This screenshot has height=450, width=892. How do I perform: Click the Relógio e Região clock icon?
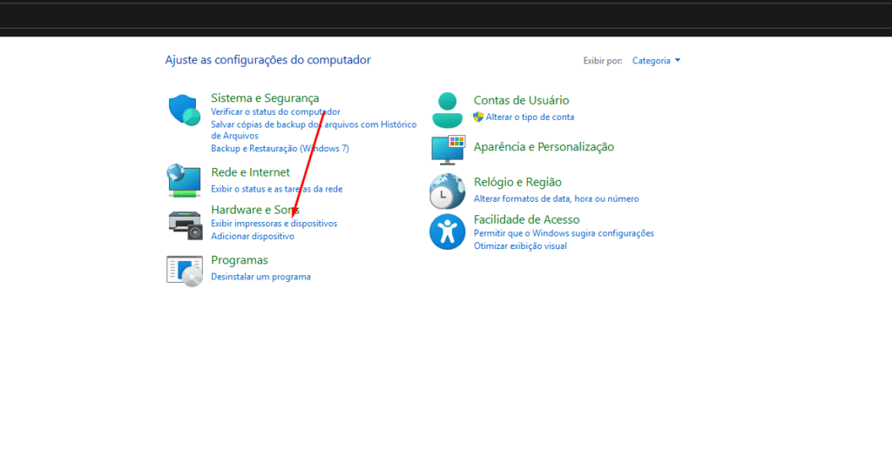click(448, 191)
